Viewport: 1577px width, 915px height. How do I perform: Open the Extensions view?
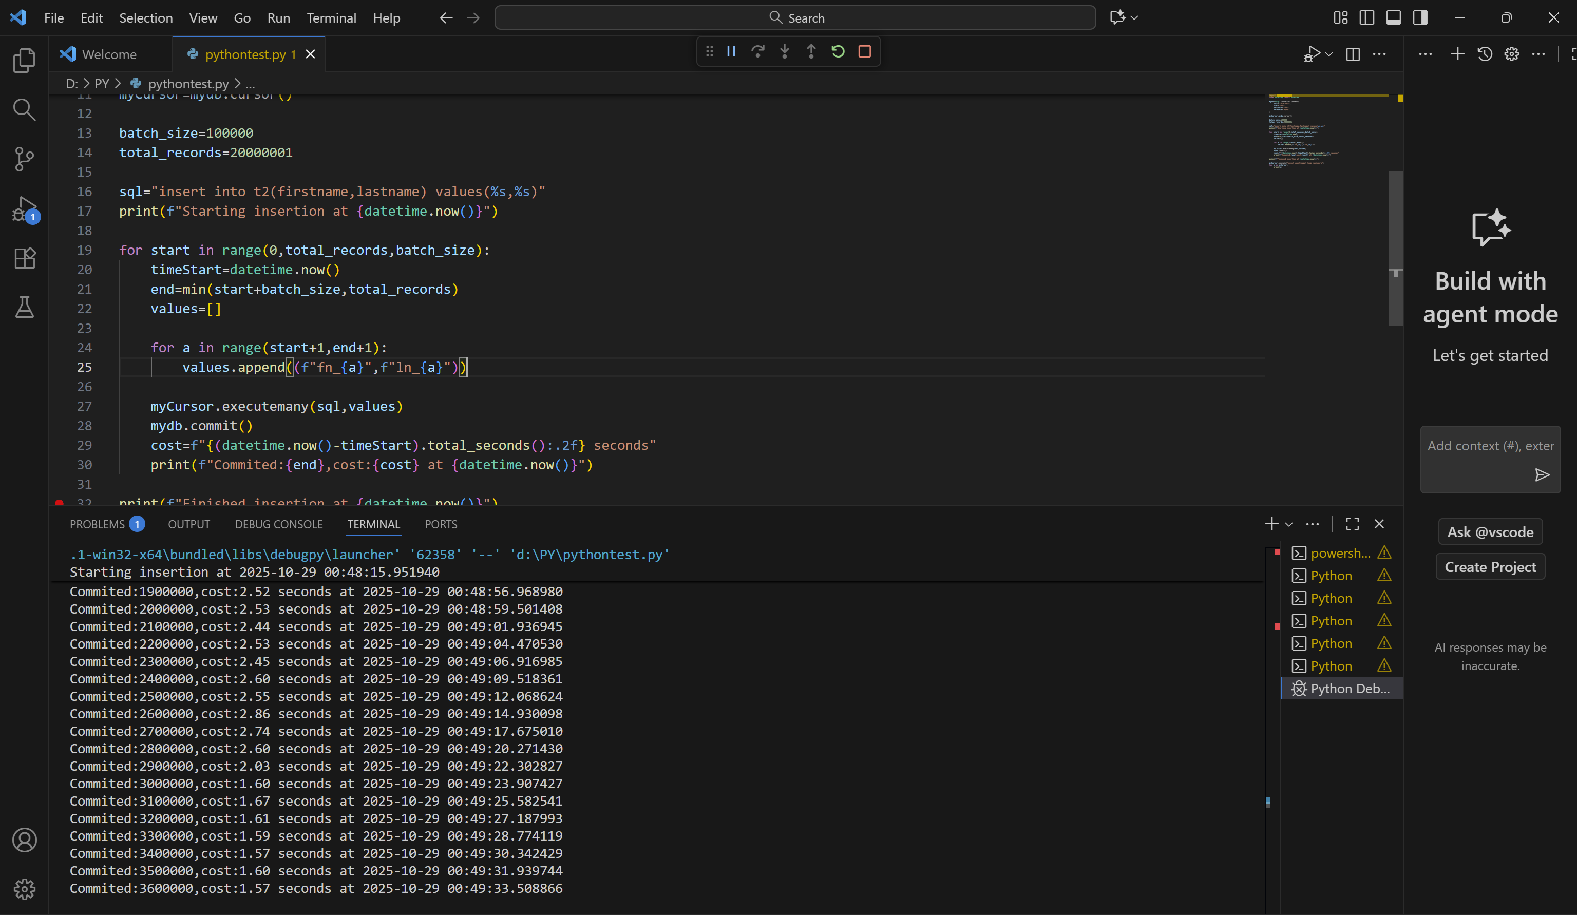[x=25, y=258]
